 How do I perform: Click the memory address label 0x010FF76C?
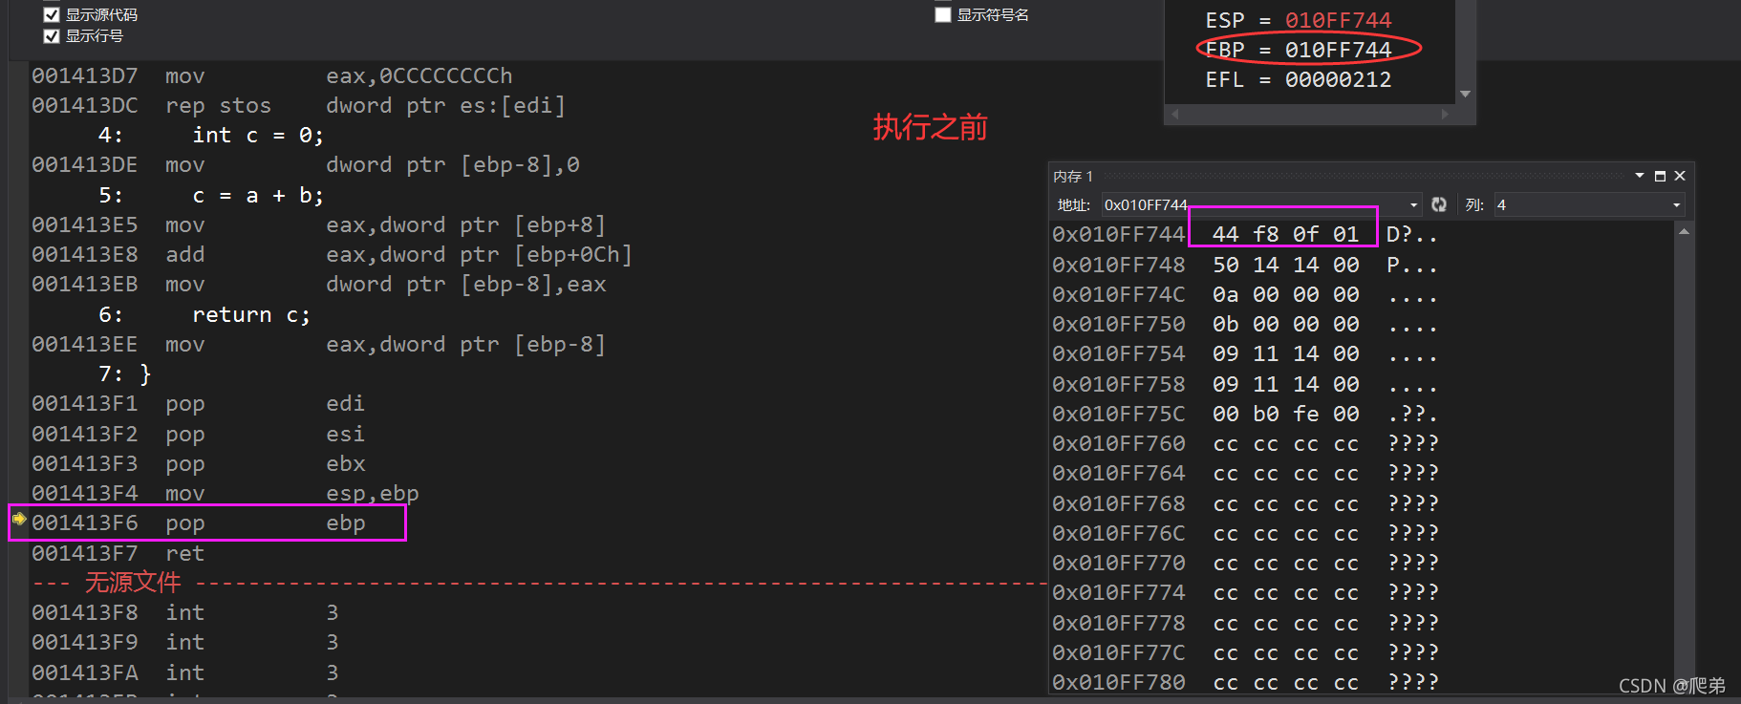(1119, 534)
